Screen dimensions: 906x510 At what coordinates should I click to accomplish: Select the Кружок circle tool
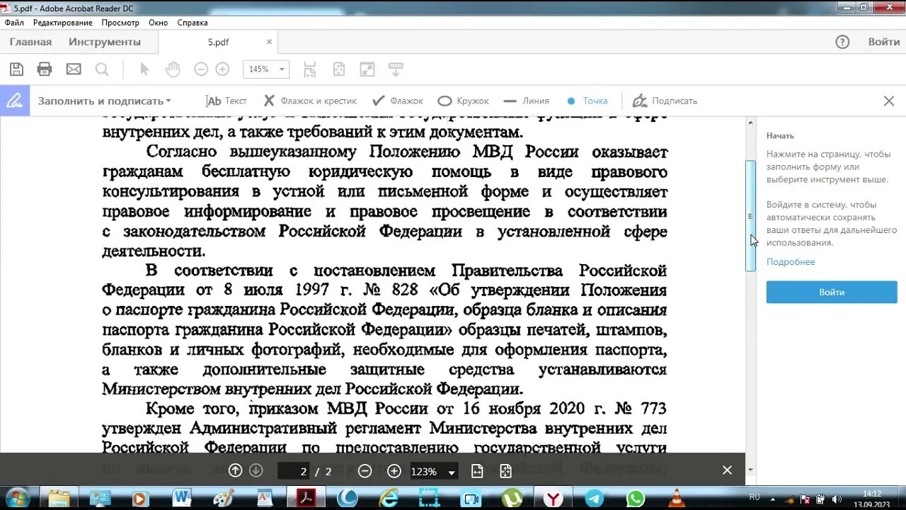click(463, 101)
